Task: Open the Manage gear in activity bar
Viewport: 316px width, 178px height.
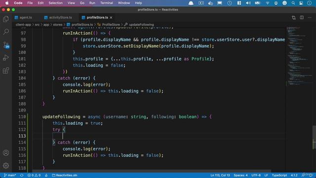Action: [x=6, y=166]
